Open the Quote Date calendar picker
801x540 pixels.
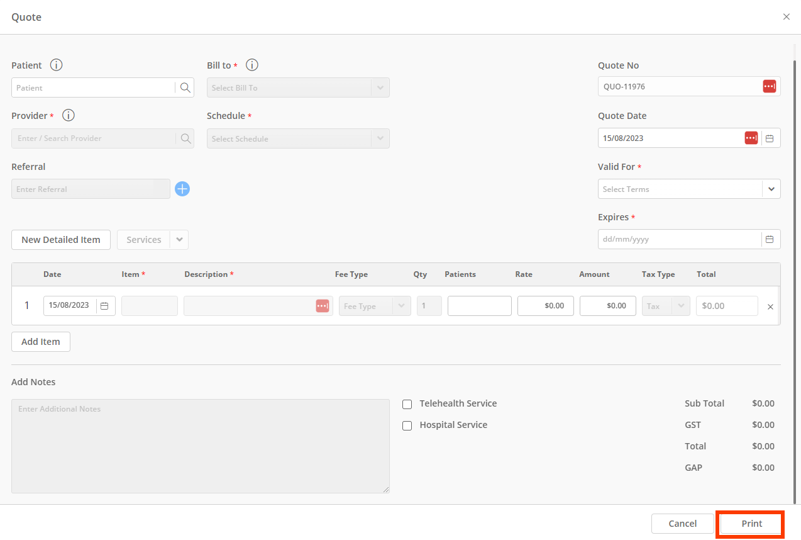click(x=770, y=138)
